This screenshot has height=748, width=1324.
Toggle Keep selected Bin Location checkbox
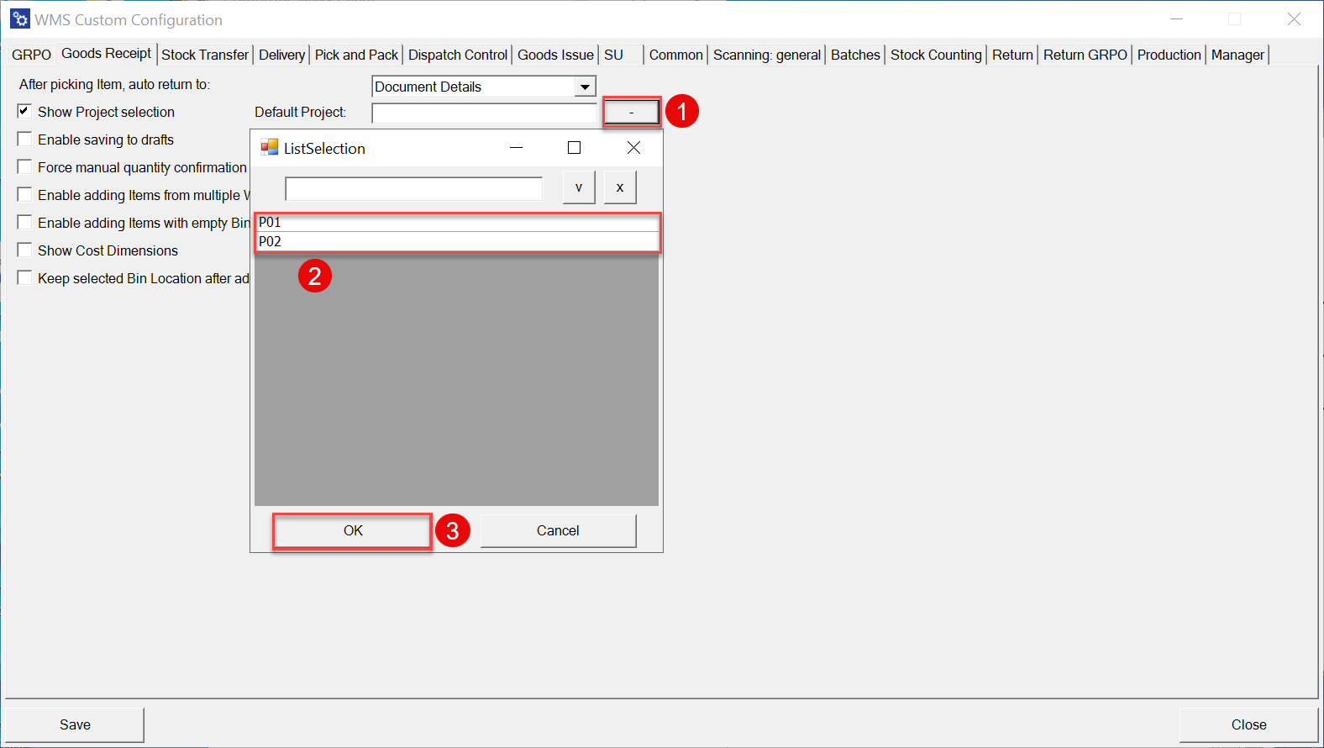(x=25, y=277)
